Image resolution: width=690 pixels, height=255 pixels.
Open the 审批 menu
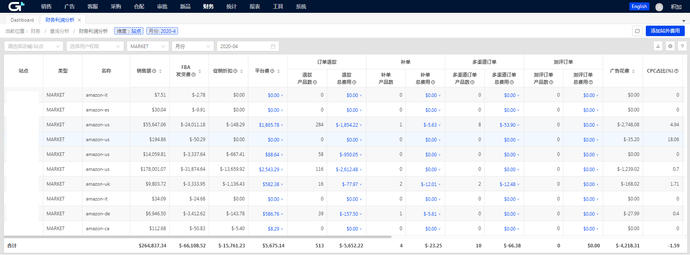162,6
